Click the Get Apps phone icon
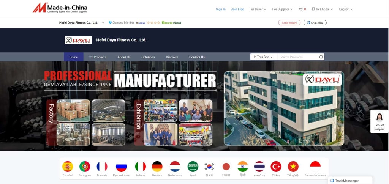Viewport: 389px width, 184px height. (313, 9)
